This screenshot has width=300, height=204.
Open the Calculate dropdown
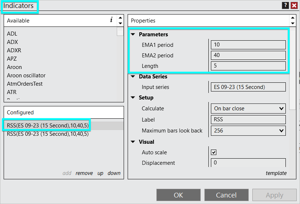(x=248, y=109)
